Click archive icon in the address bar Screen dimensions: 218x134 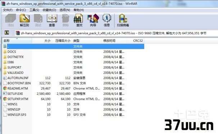tap(18, 33)
